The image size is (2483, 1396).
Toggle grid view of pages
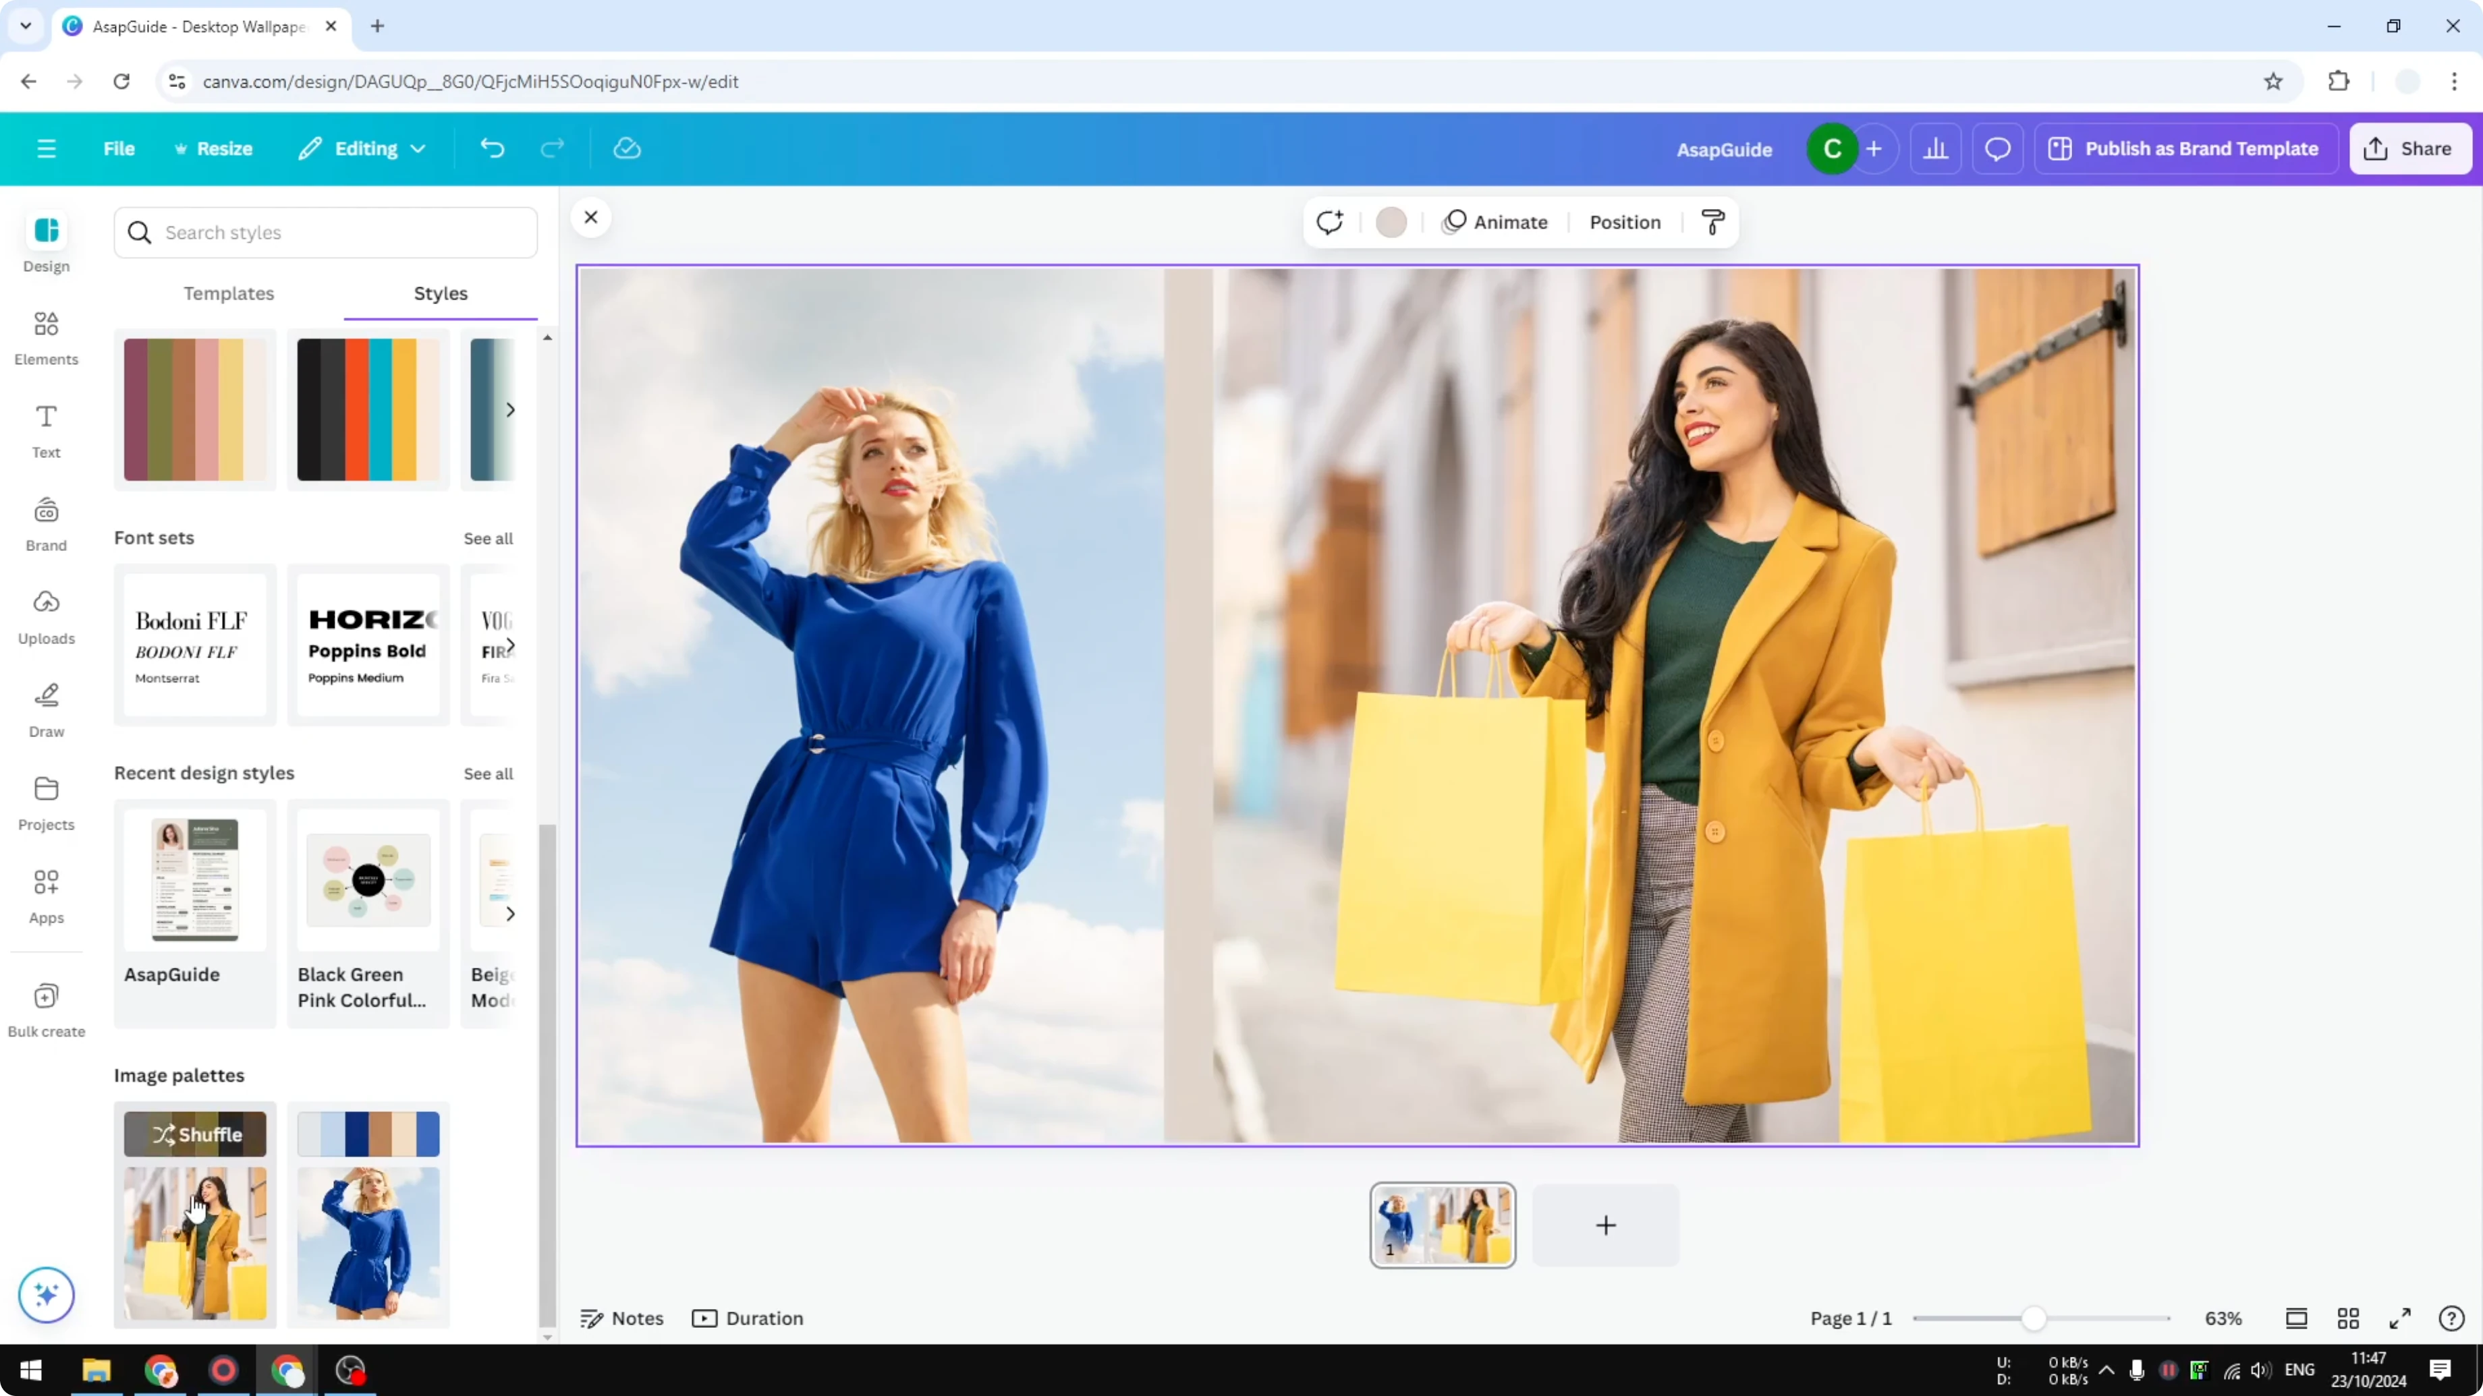[x=2348, y=1319]
